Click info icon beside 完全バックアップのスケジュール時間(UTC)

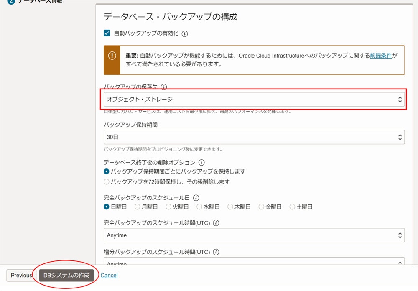pos(216,223)
